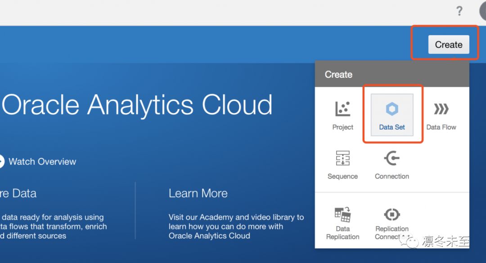
Task: Click the Project scatter chart icon
Action: coord(343,109)
